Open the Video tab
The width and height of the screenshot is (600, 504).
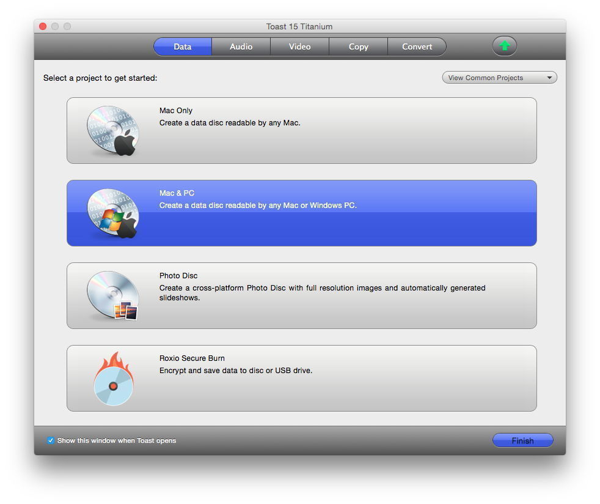coord(299,46)
